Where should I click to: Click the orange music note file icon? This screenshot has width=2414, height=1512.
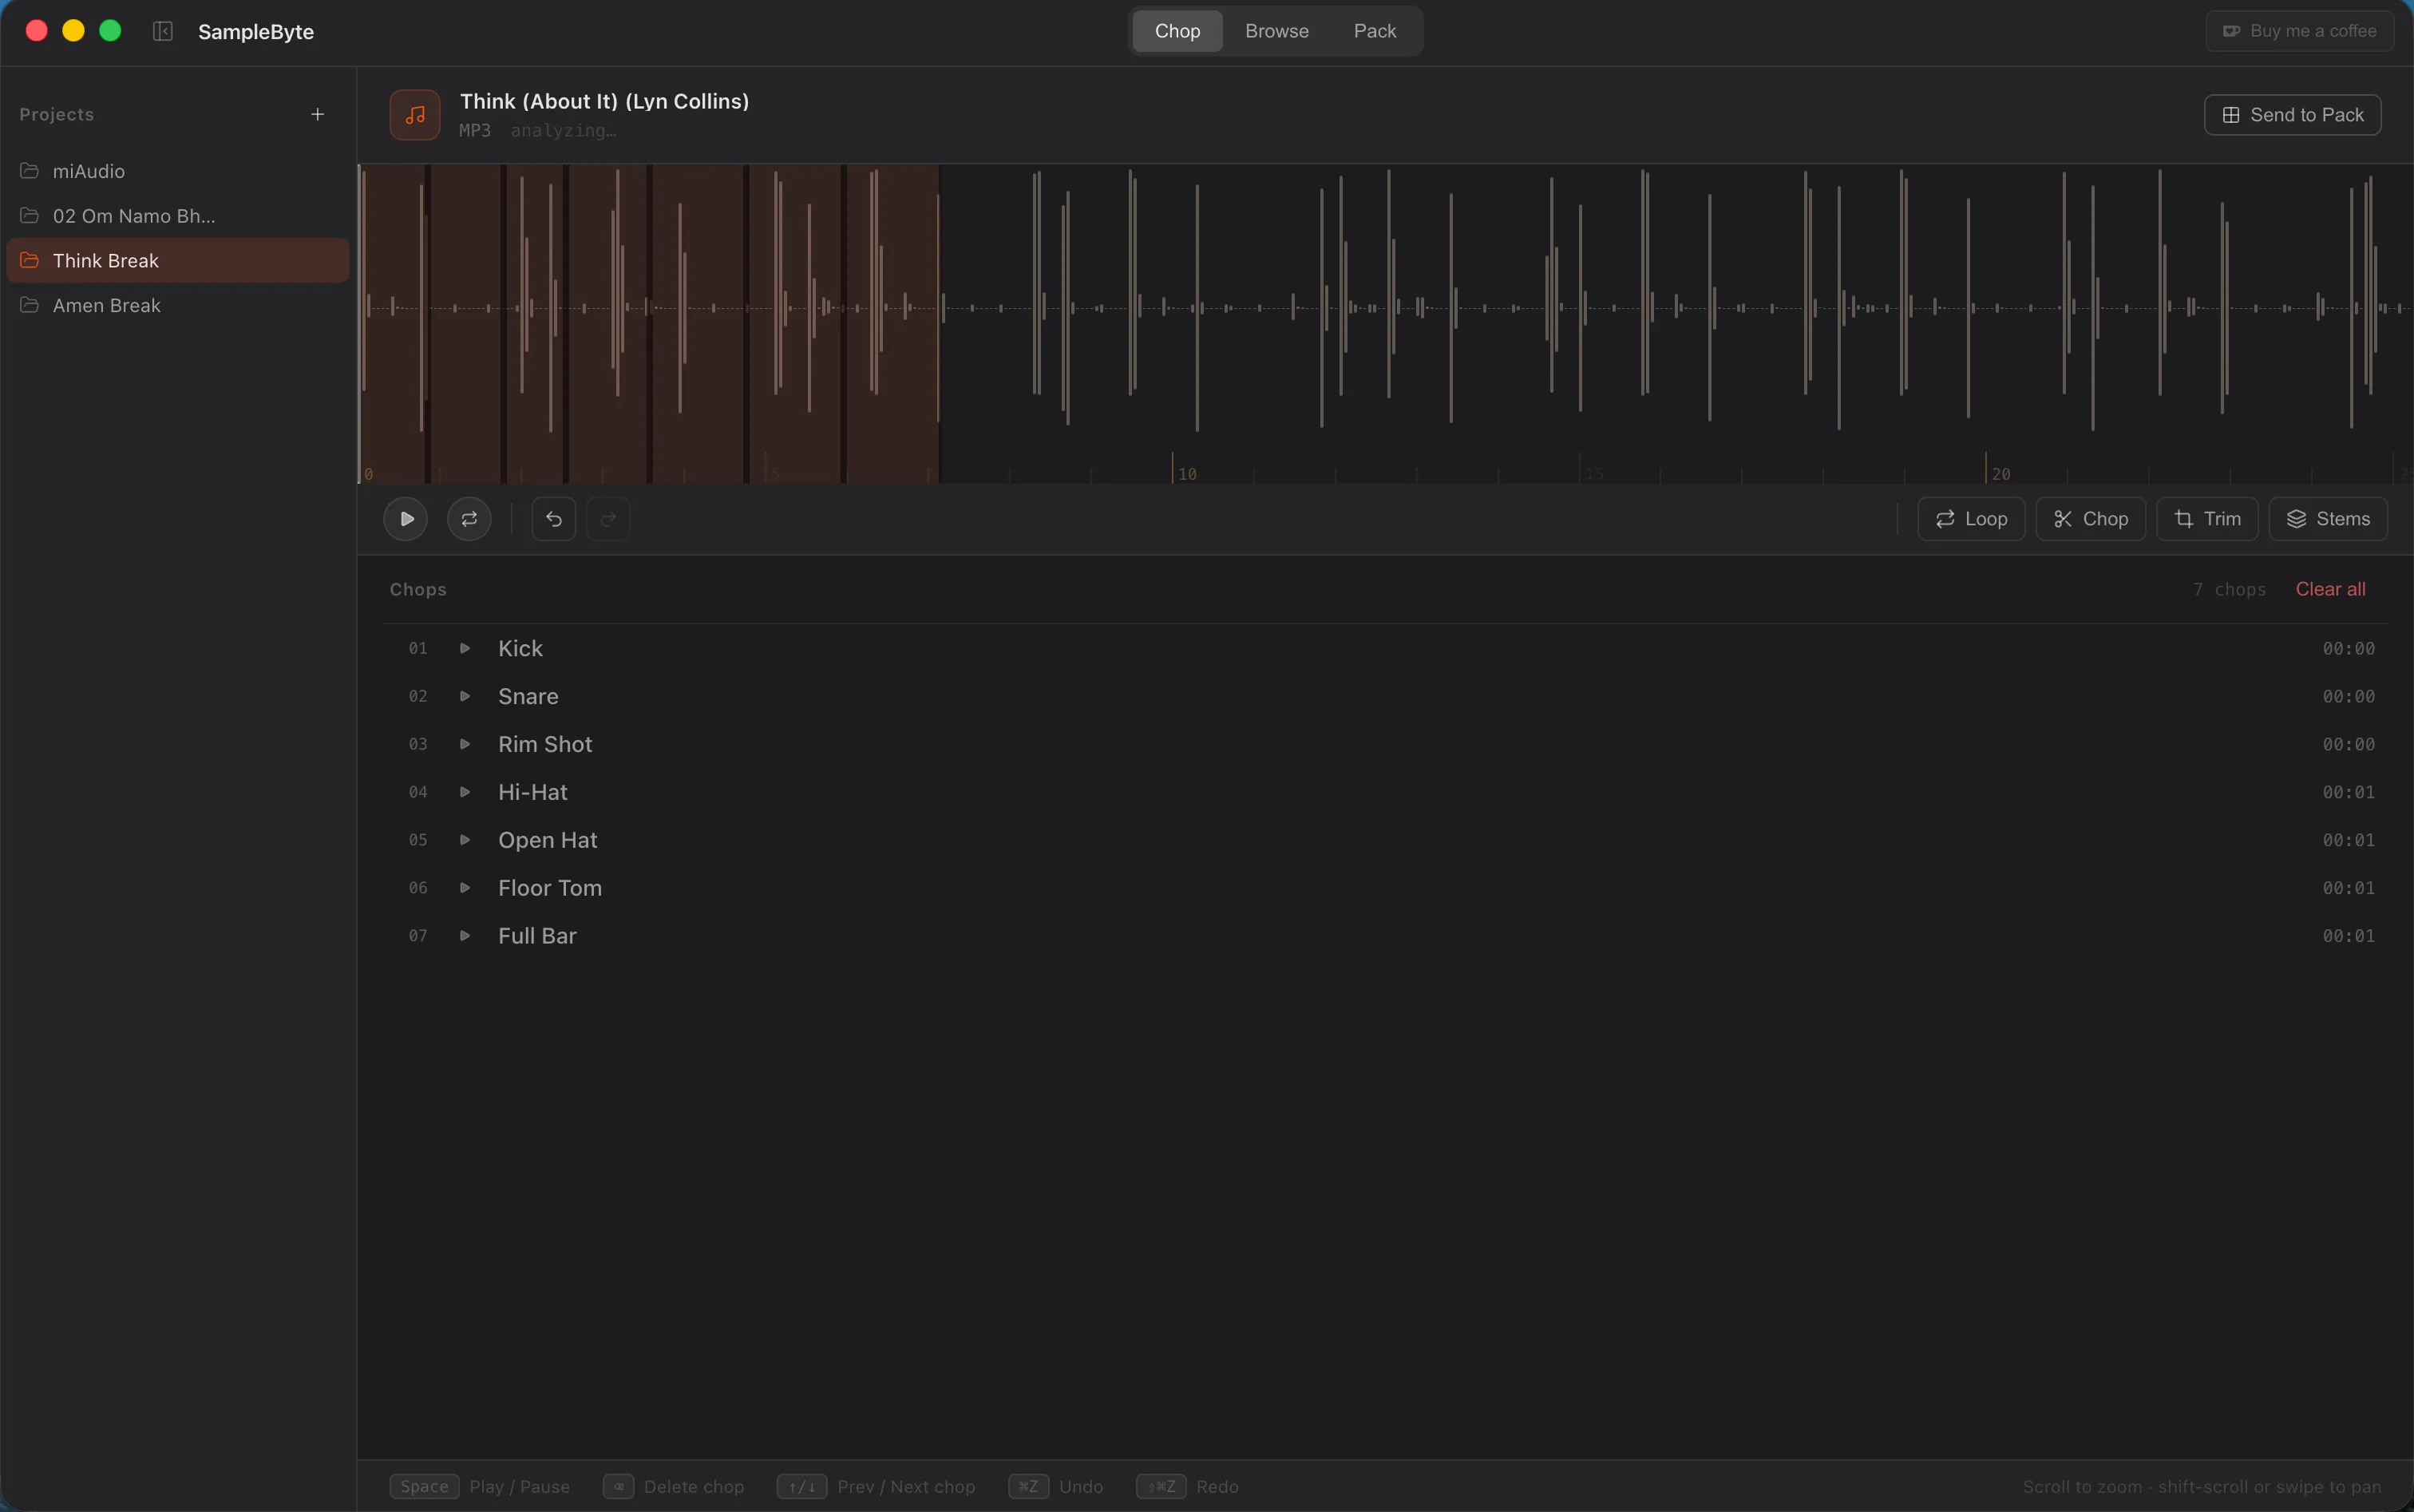(x=415, y=115)
